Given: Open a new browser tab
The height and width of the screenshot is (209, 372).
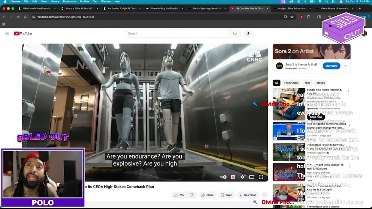Looking at the screenshot, I should [x=360, y=8].
